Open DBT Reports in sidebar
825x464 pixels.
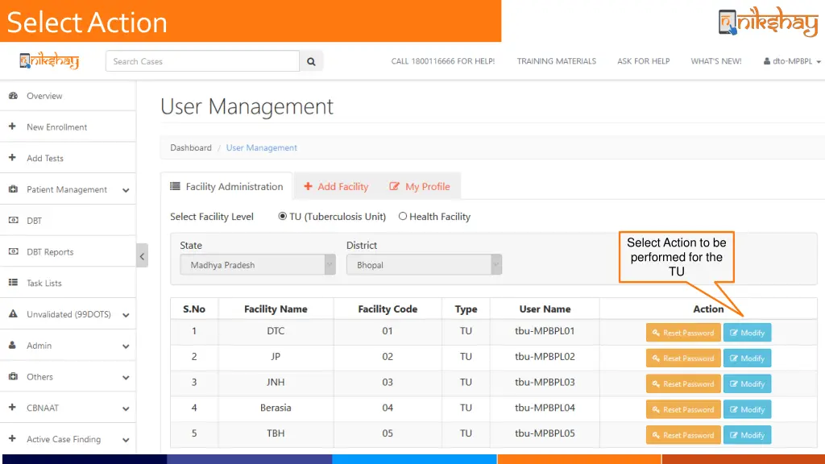coord(49,252)
